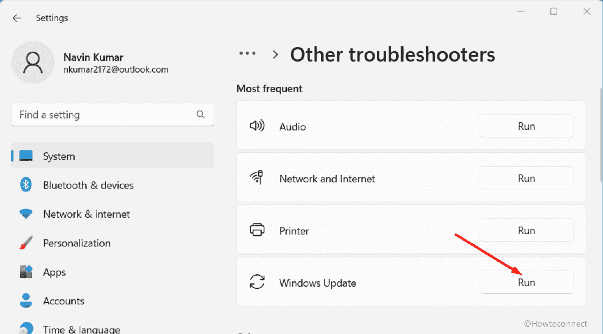Click the Accounts person icon

pyautogui.click(x=26, y=301)
